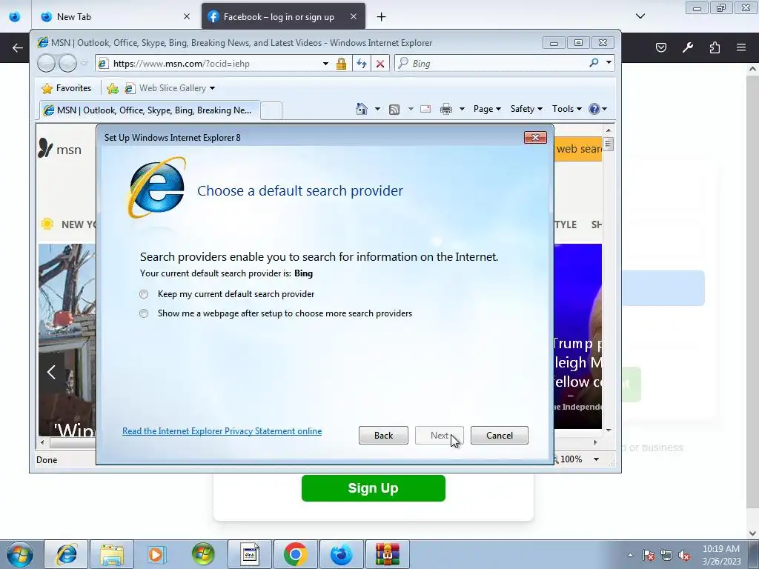The height and width of the screenshot is (569, 759).
Task: Click Google Chrome icon on taskbar
Action: point(295,554)
